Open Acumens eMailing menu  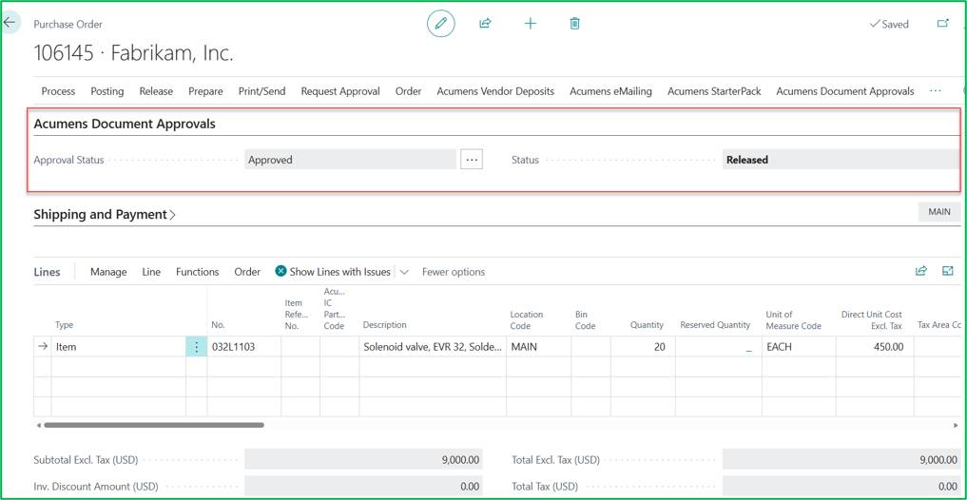coord(610,91)
